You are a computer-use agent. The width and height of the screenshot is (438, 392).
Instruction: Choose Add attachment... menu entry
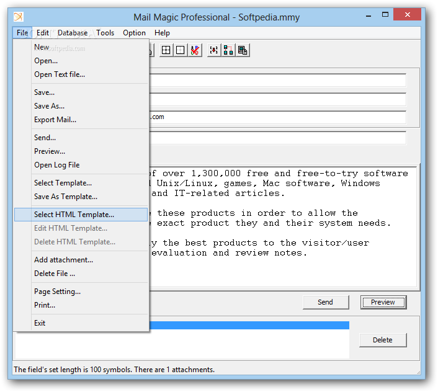coord(81,260)
